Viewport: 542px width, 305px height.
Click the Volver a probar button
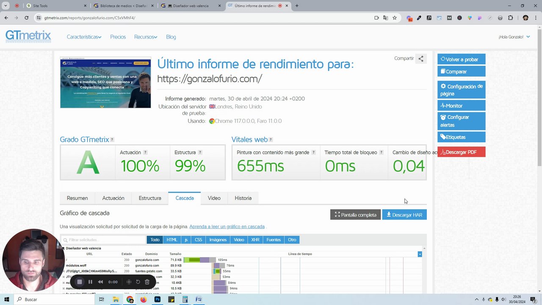462,59
